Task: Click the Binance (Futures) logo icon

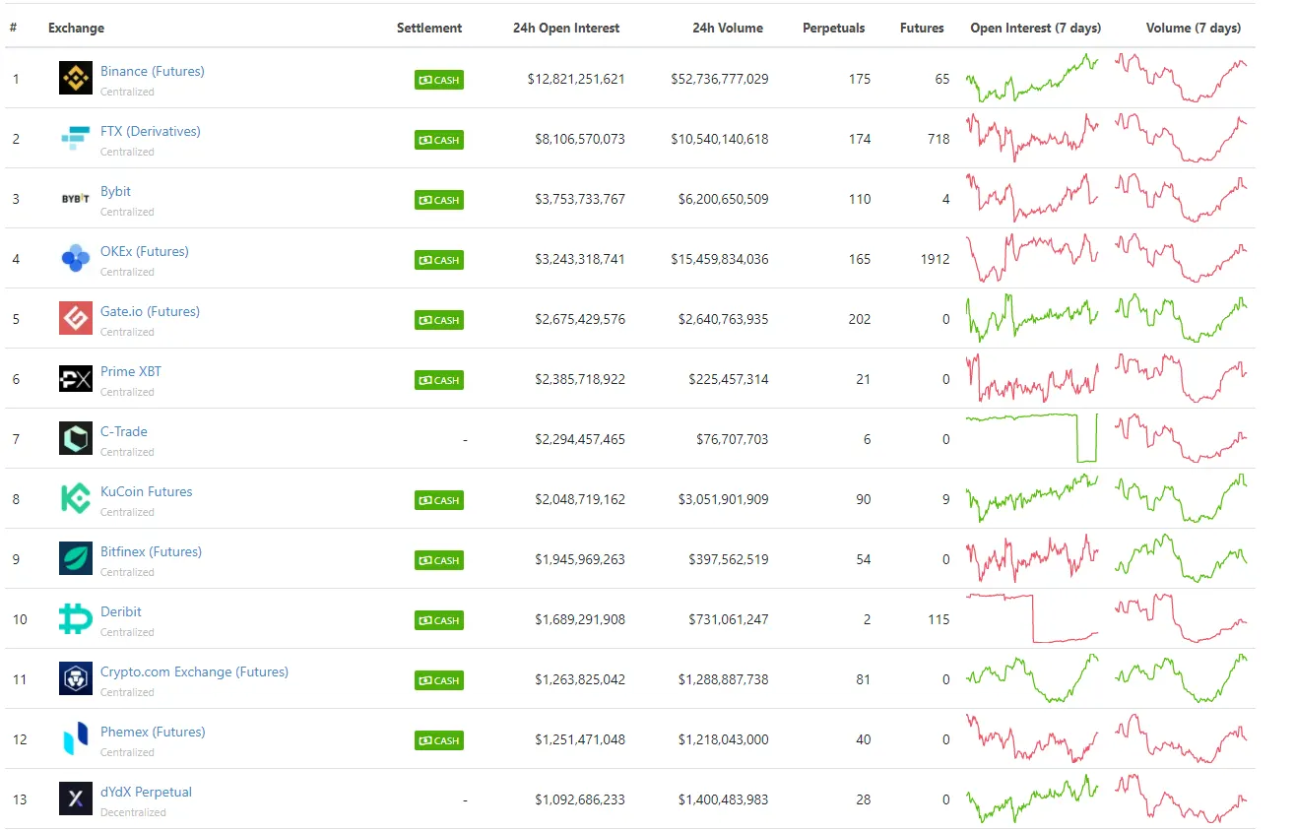Action: pyautogui.click(x=76, y=79)
